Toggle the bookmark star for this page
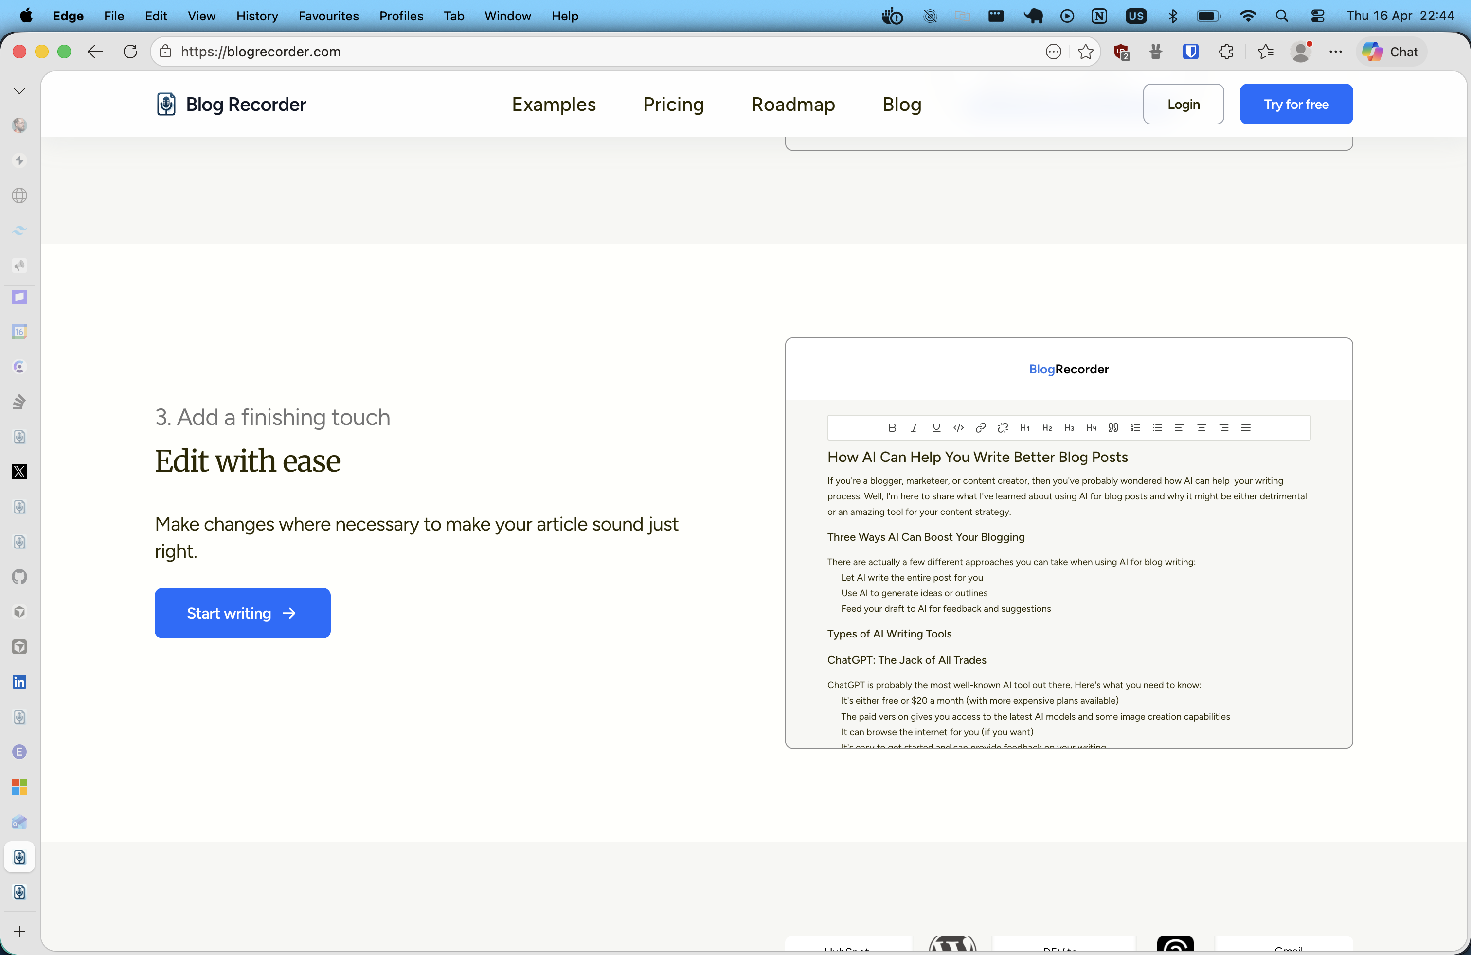Image resolution: width=1471 pixels, height=955 pixels. [x=1086, y=52]
